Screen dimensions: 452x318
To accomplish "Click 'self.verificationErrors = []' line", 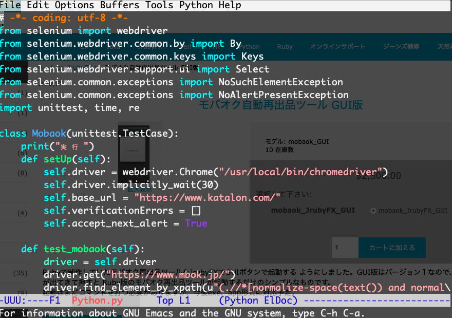I will [122, 211].
